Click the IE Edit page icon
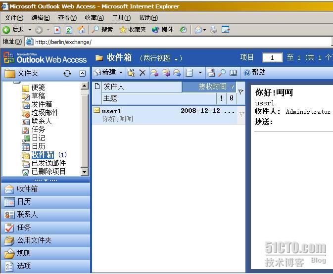This screenshot has height=274, width=333. point(225,30)
